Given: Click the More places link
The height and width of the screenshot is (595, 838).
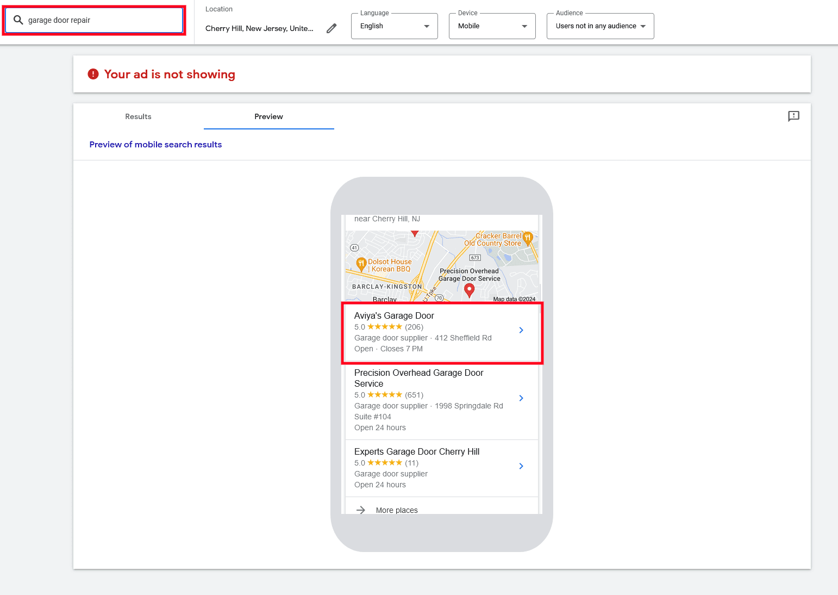Looking at the screenshot, I should click(x=397, y=510).
